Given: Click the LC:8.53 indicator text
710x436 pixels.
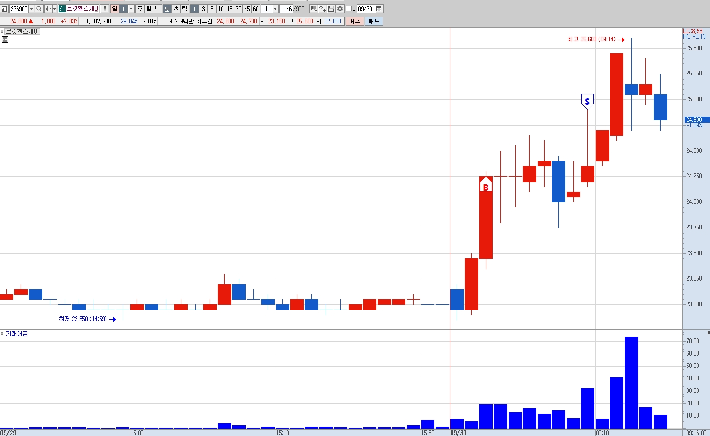Looking at the screenshot, I should (x=692, y=31).
